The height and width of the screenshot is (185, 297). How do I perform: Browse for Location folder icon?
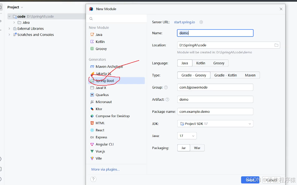(276, 45)
